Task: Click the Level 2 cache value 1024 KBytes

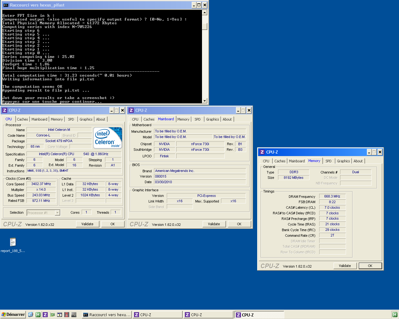Action: pos(90,195)
